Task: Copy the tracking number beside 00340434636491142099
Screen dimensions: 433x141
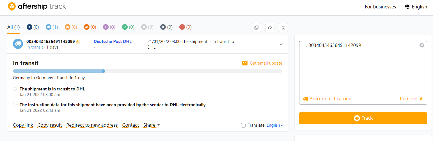Action: click(79, 42)
